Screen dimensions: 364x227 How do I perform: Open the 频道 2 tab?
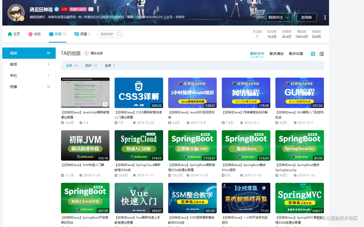coord(82,34)
